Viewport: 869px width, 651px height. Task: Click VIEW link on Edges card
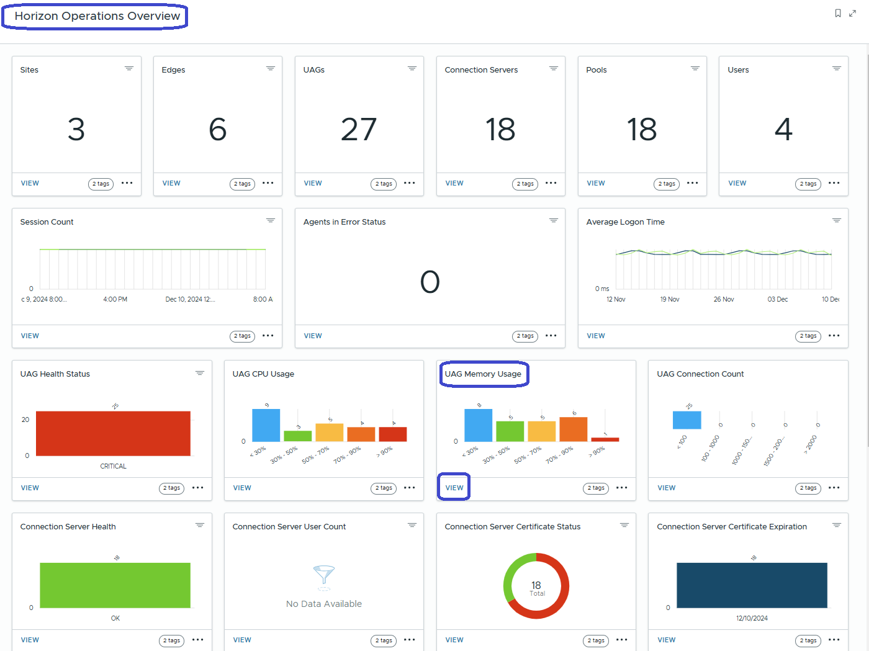pyautogui.click(x=171, y=183)
